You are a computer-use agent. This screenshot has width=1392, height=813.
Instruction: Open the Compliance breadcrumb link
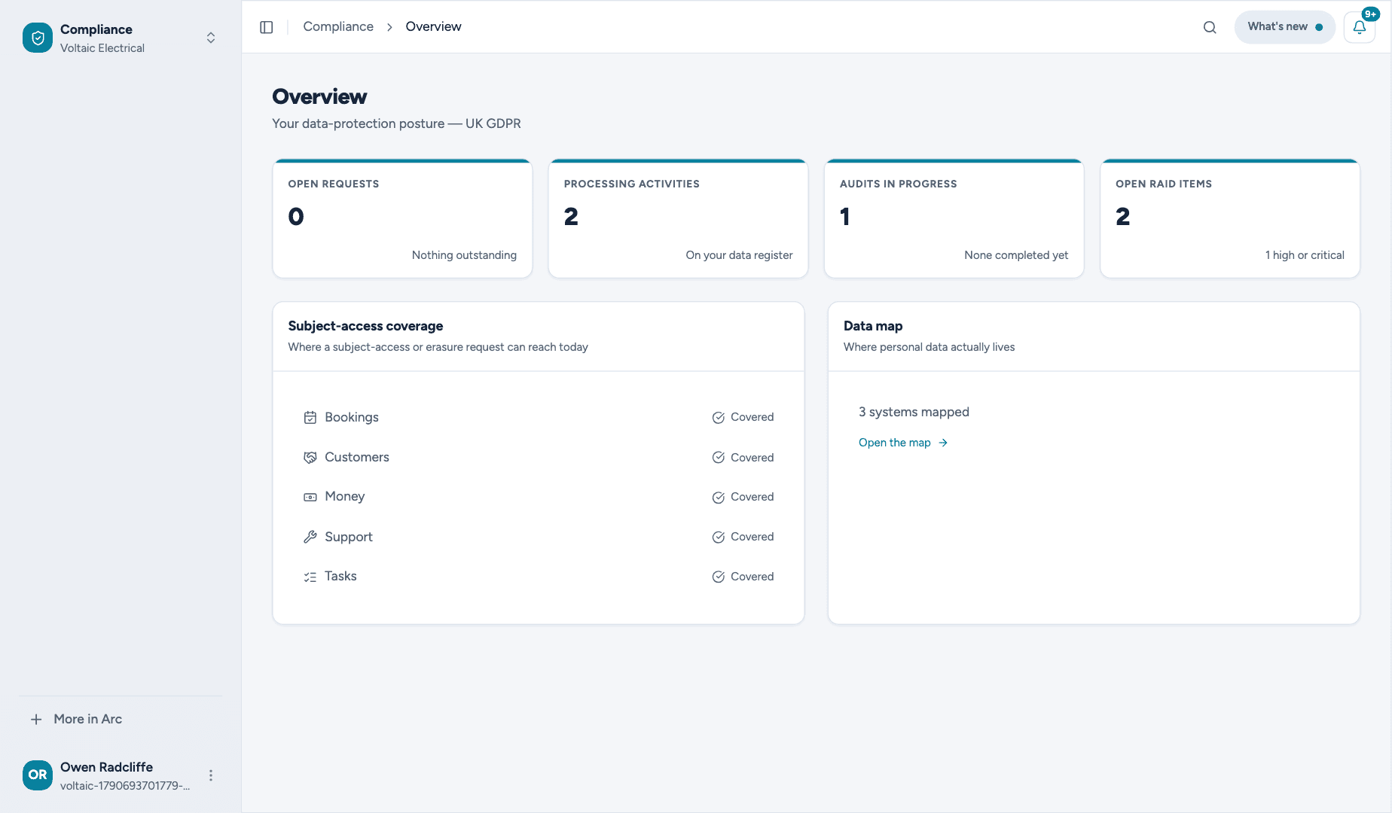pyautogui.click(x=338, y=26)
